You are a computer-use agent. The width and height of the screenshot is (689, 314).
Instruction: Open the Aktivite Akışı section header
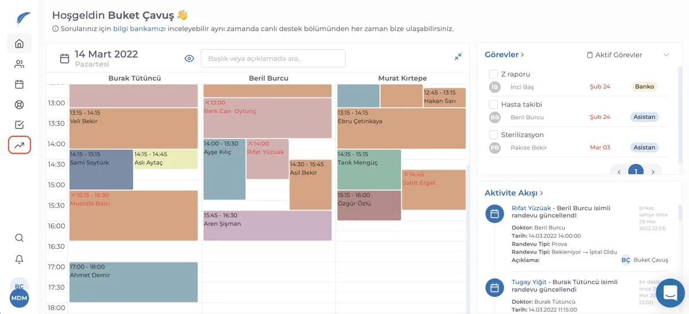514,193
